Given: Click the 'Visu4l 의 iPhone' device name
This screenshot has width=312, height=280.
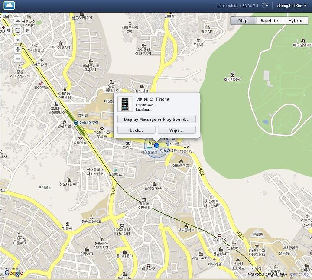Looking at the screenshot, I should point(153,99).
